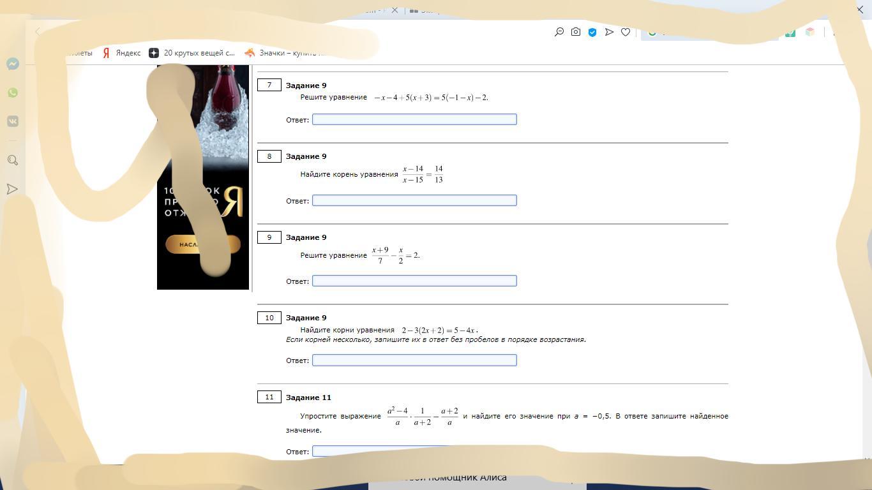Click the 'Найдите корень уравнения' text
The image size is (872, 490).
349,174
